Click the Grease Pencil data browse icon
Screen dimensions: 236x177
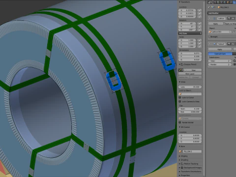180,70
